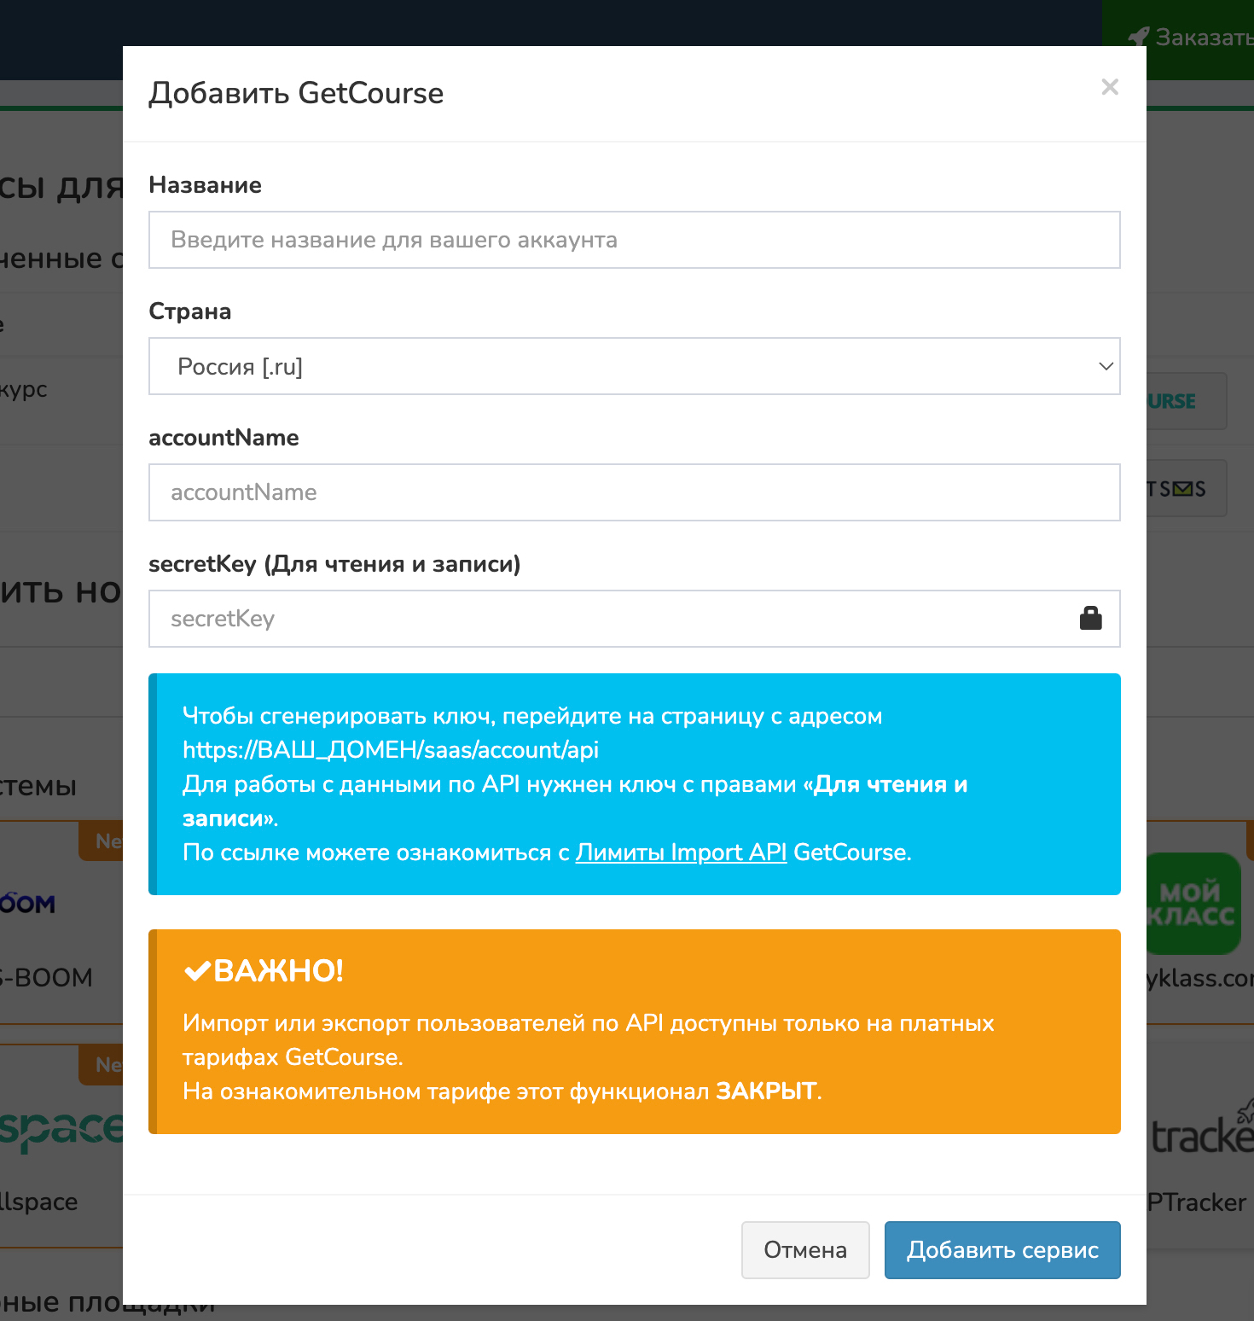Click the blue boom logo on left
Viewport: 1254px width, 1321px height.
point(27,903)
